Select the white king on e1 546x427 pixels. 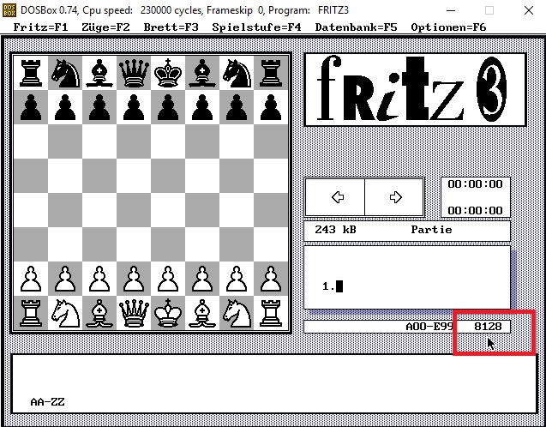[168, 313]
